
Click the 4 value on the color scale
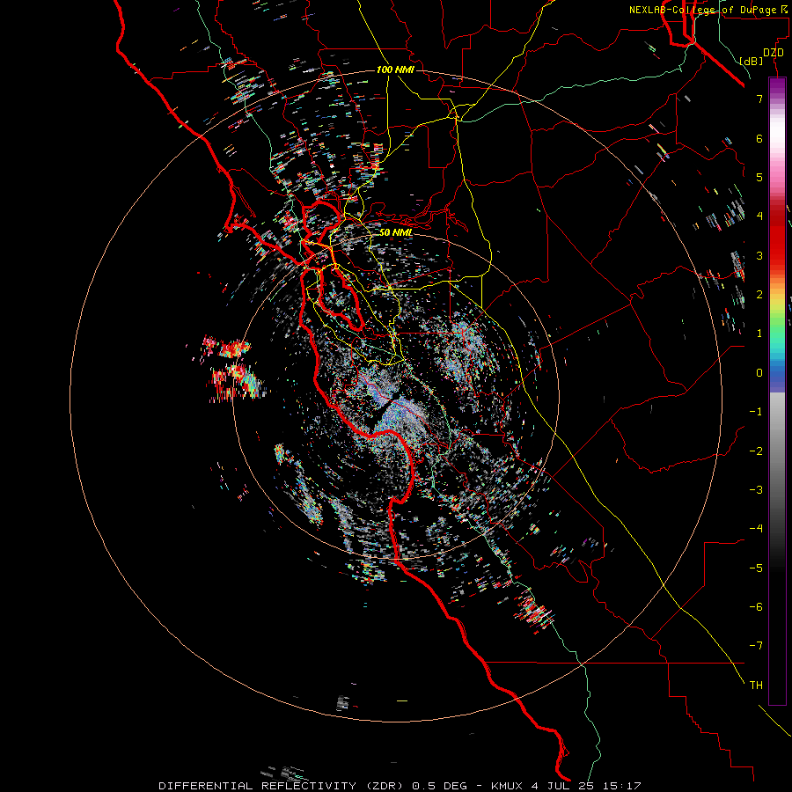[x=759, y=216]
